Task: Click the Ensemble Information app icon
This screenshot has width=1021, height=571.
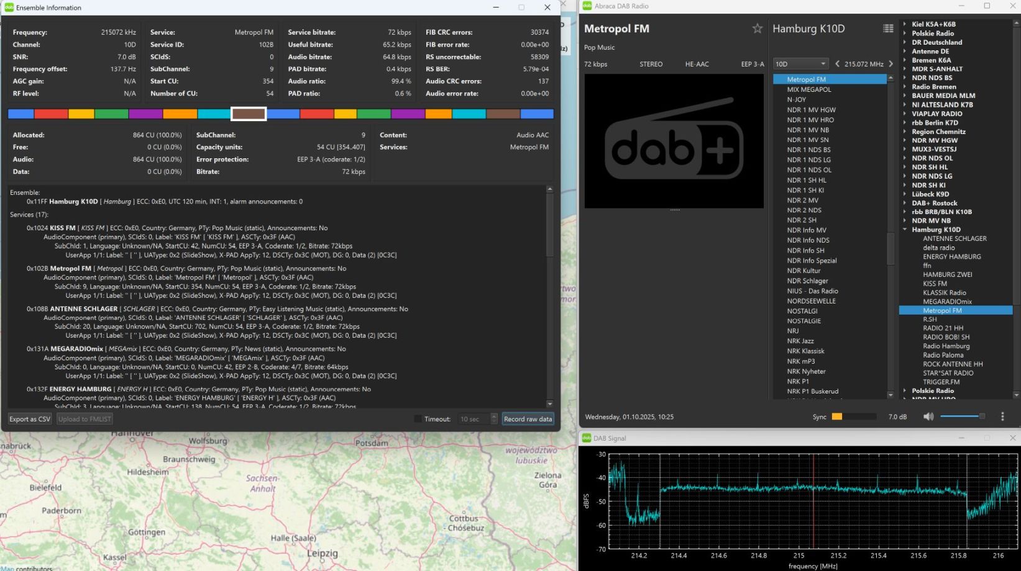Action: (x=9, y=7)
